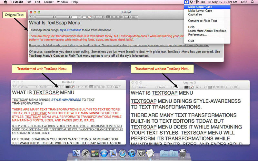Center text in Untitled window
258x161 pixels.
coord(112,17)
